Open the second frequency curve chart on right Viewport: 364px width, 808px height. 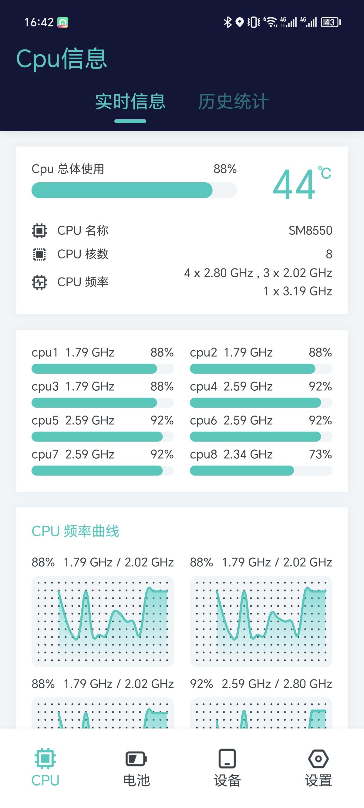coord(261,621)
